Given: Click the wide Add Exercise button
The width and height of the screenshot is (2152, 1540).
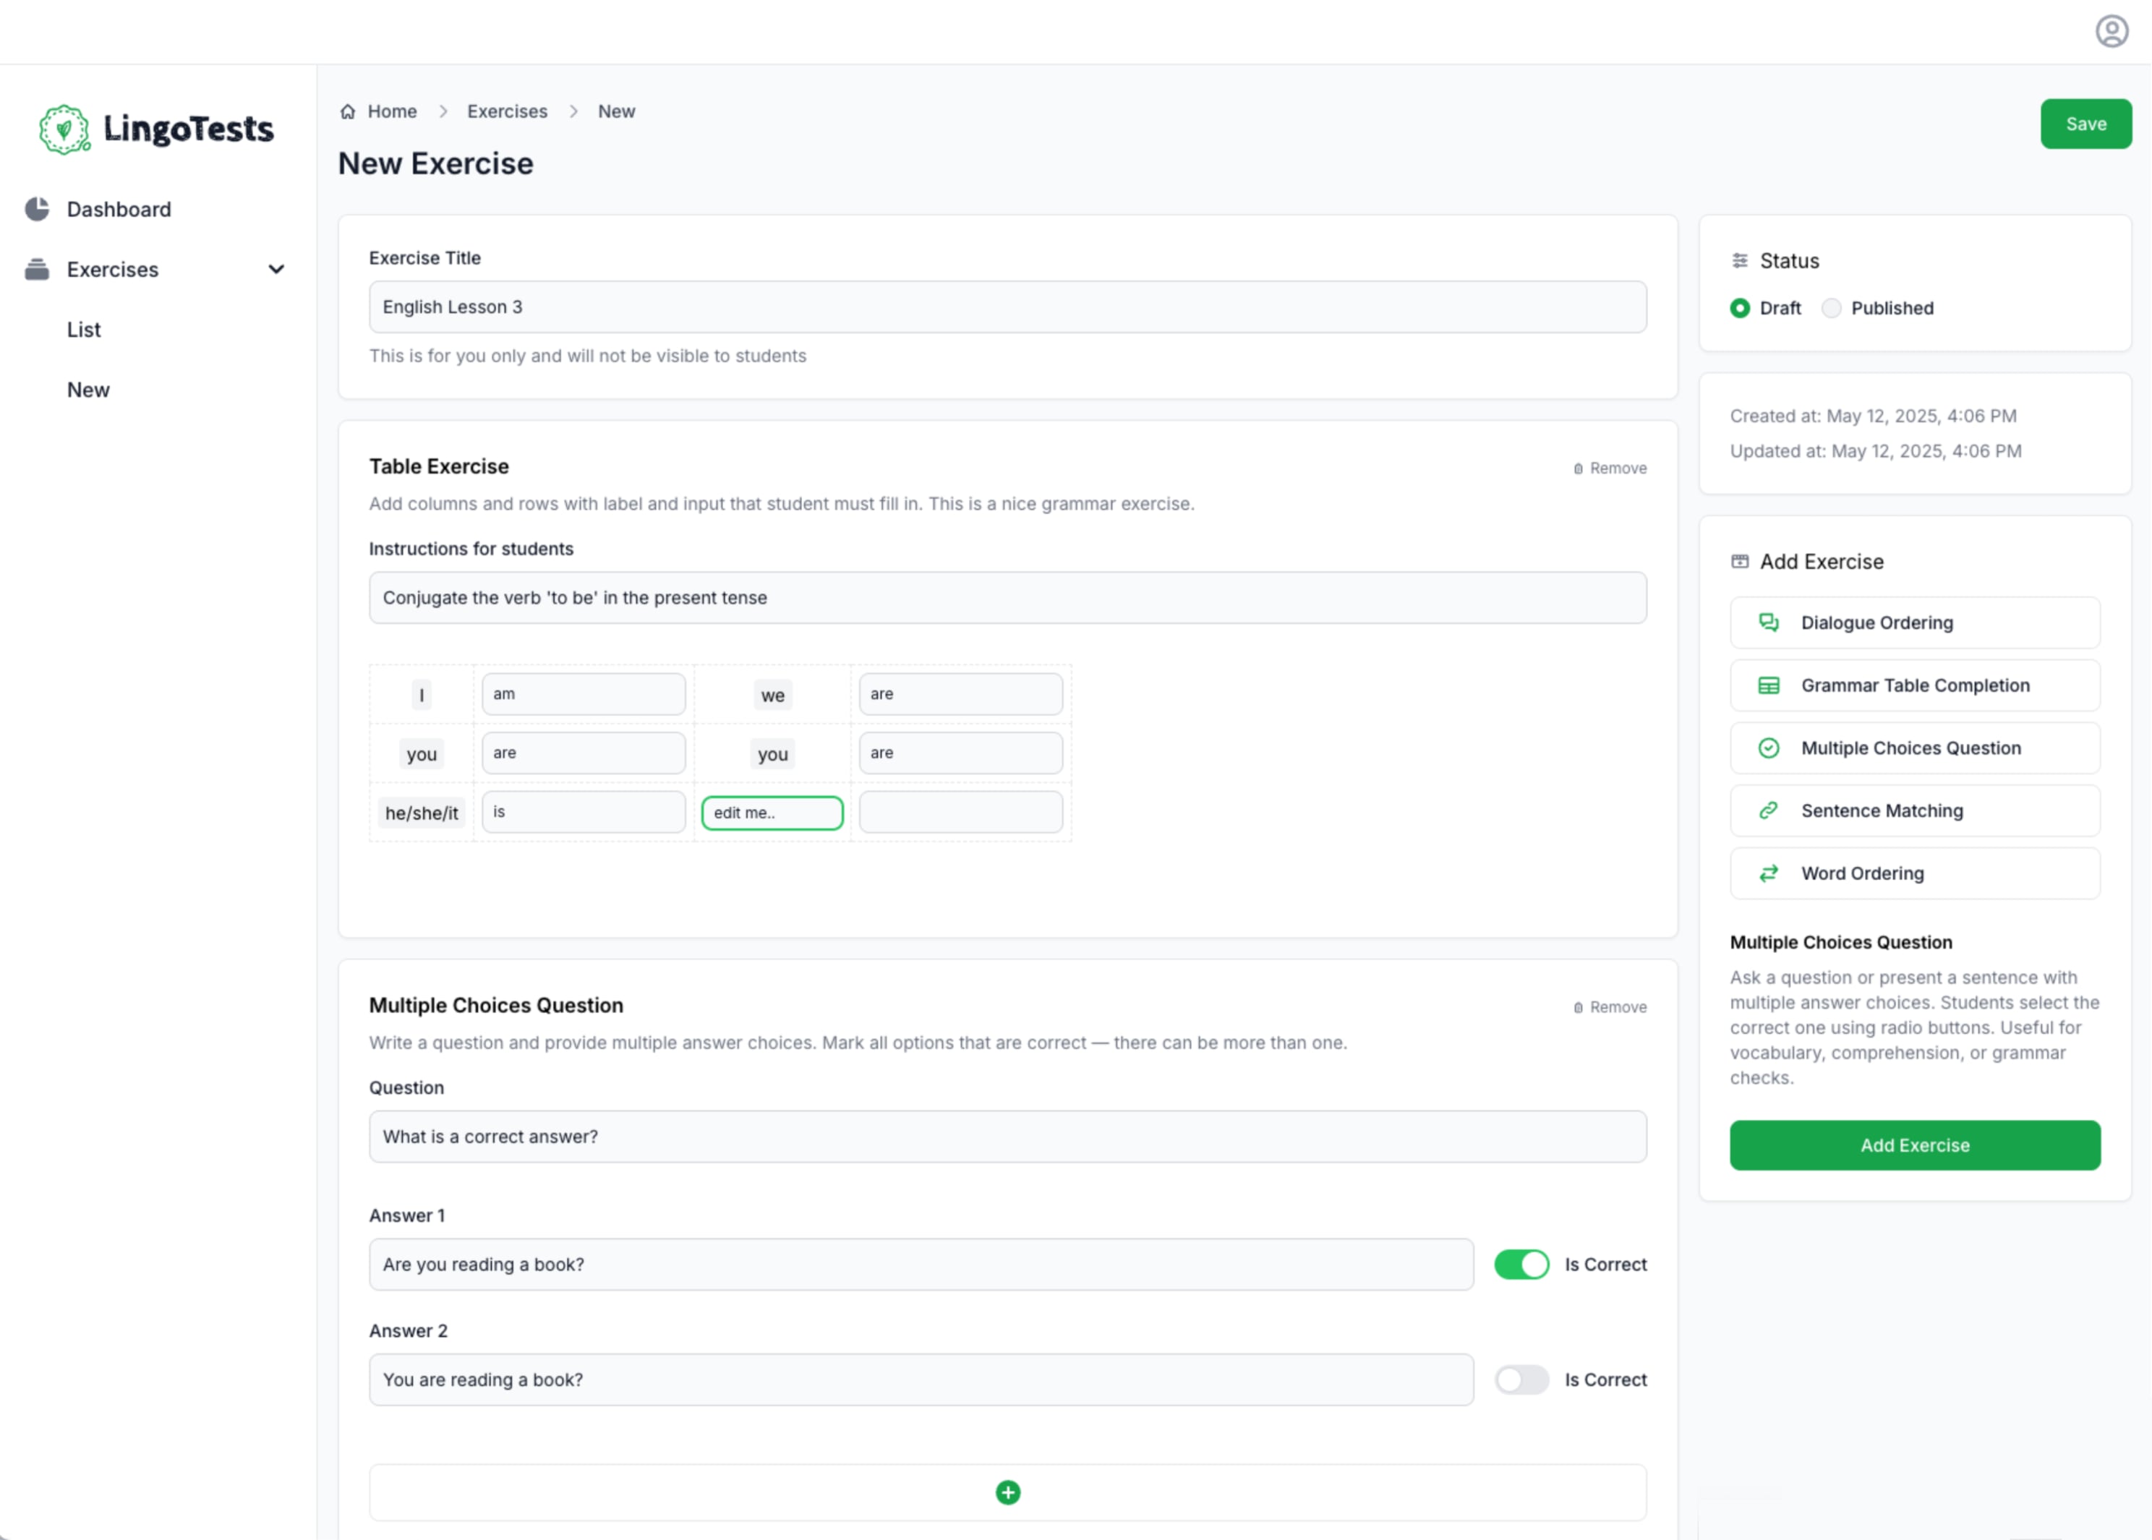Looking at the screenshot, I should coord(1914,1145).
